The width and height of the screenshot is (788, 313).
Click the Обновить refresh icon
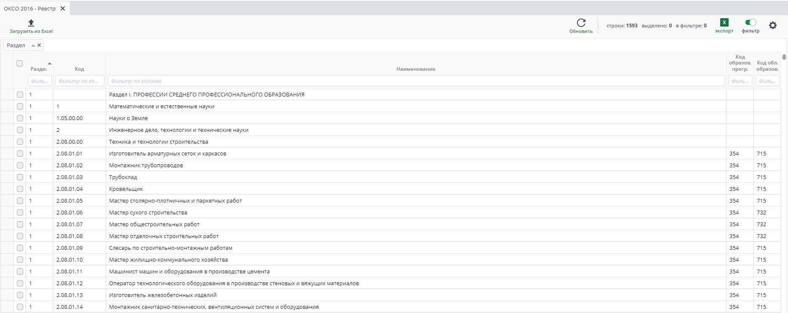coord(581,23)
